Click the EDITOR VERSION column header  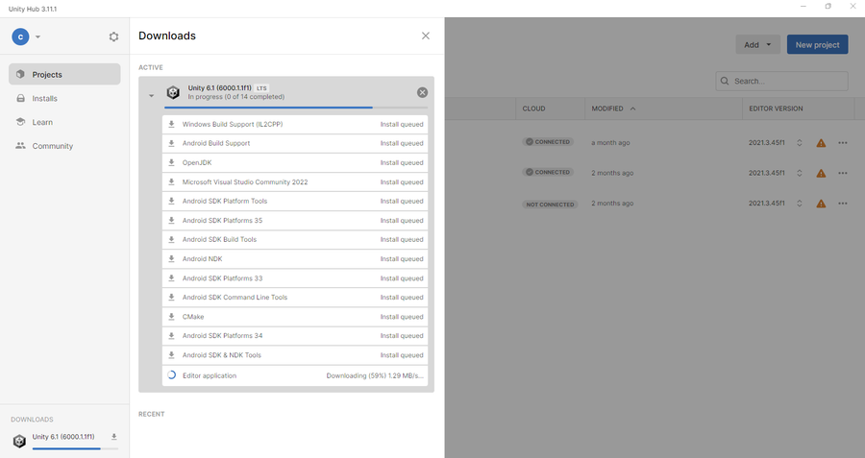(776, 108)
